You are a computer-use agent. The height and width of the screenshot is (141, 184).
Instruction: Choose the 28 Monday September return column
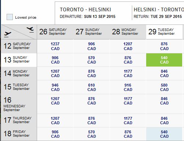tap(128, 32)
